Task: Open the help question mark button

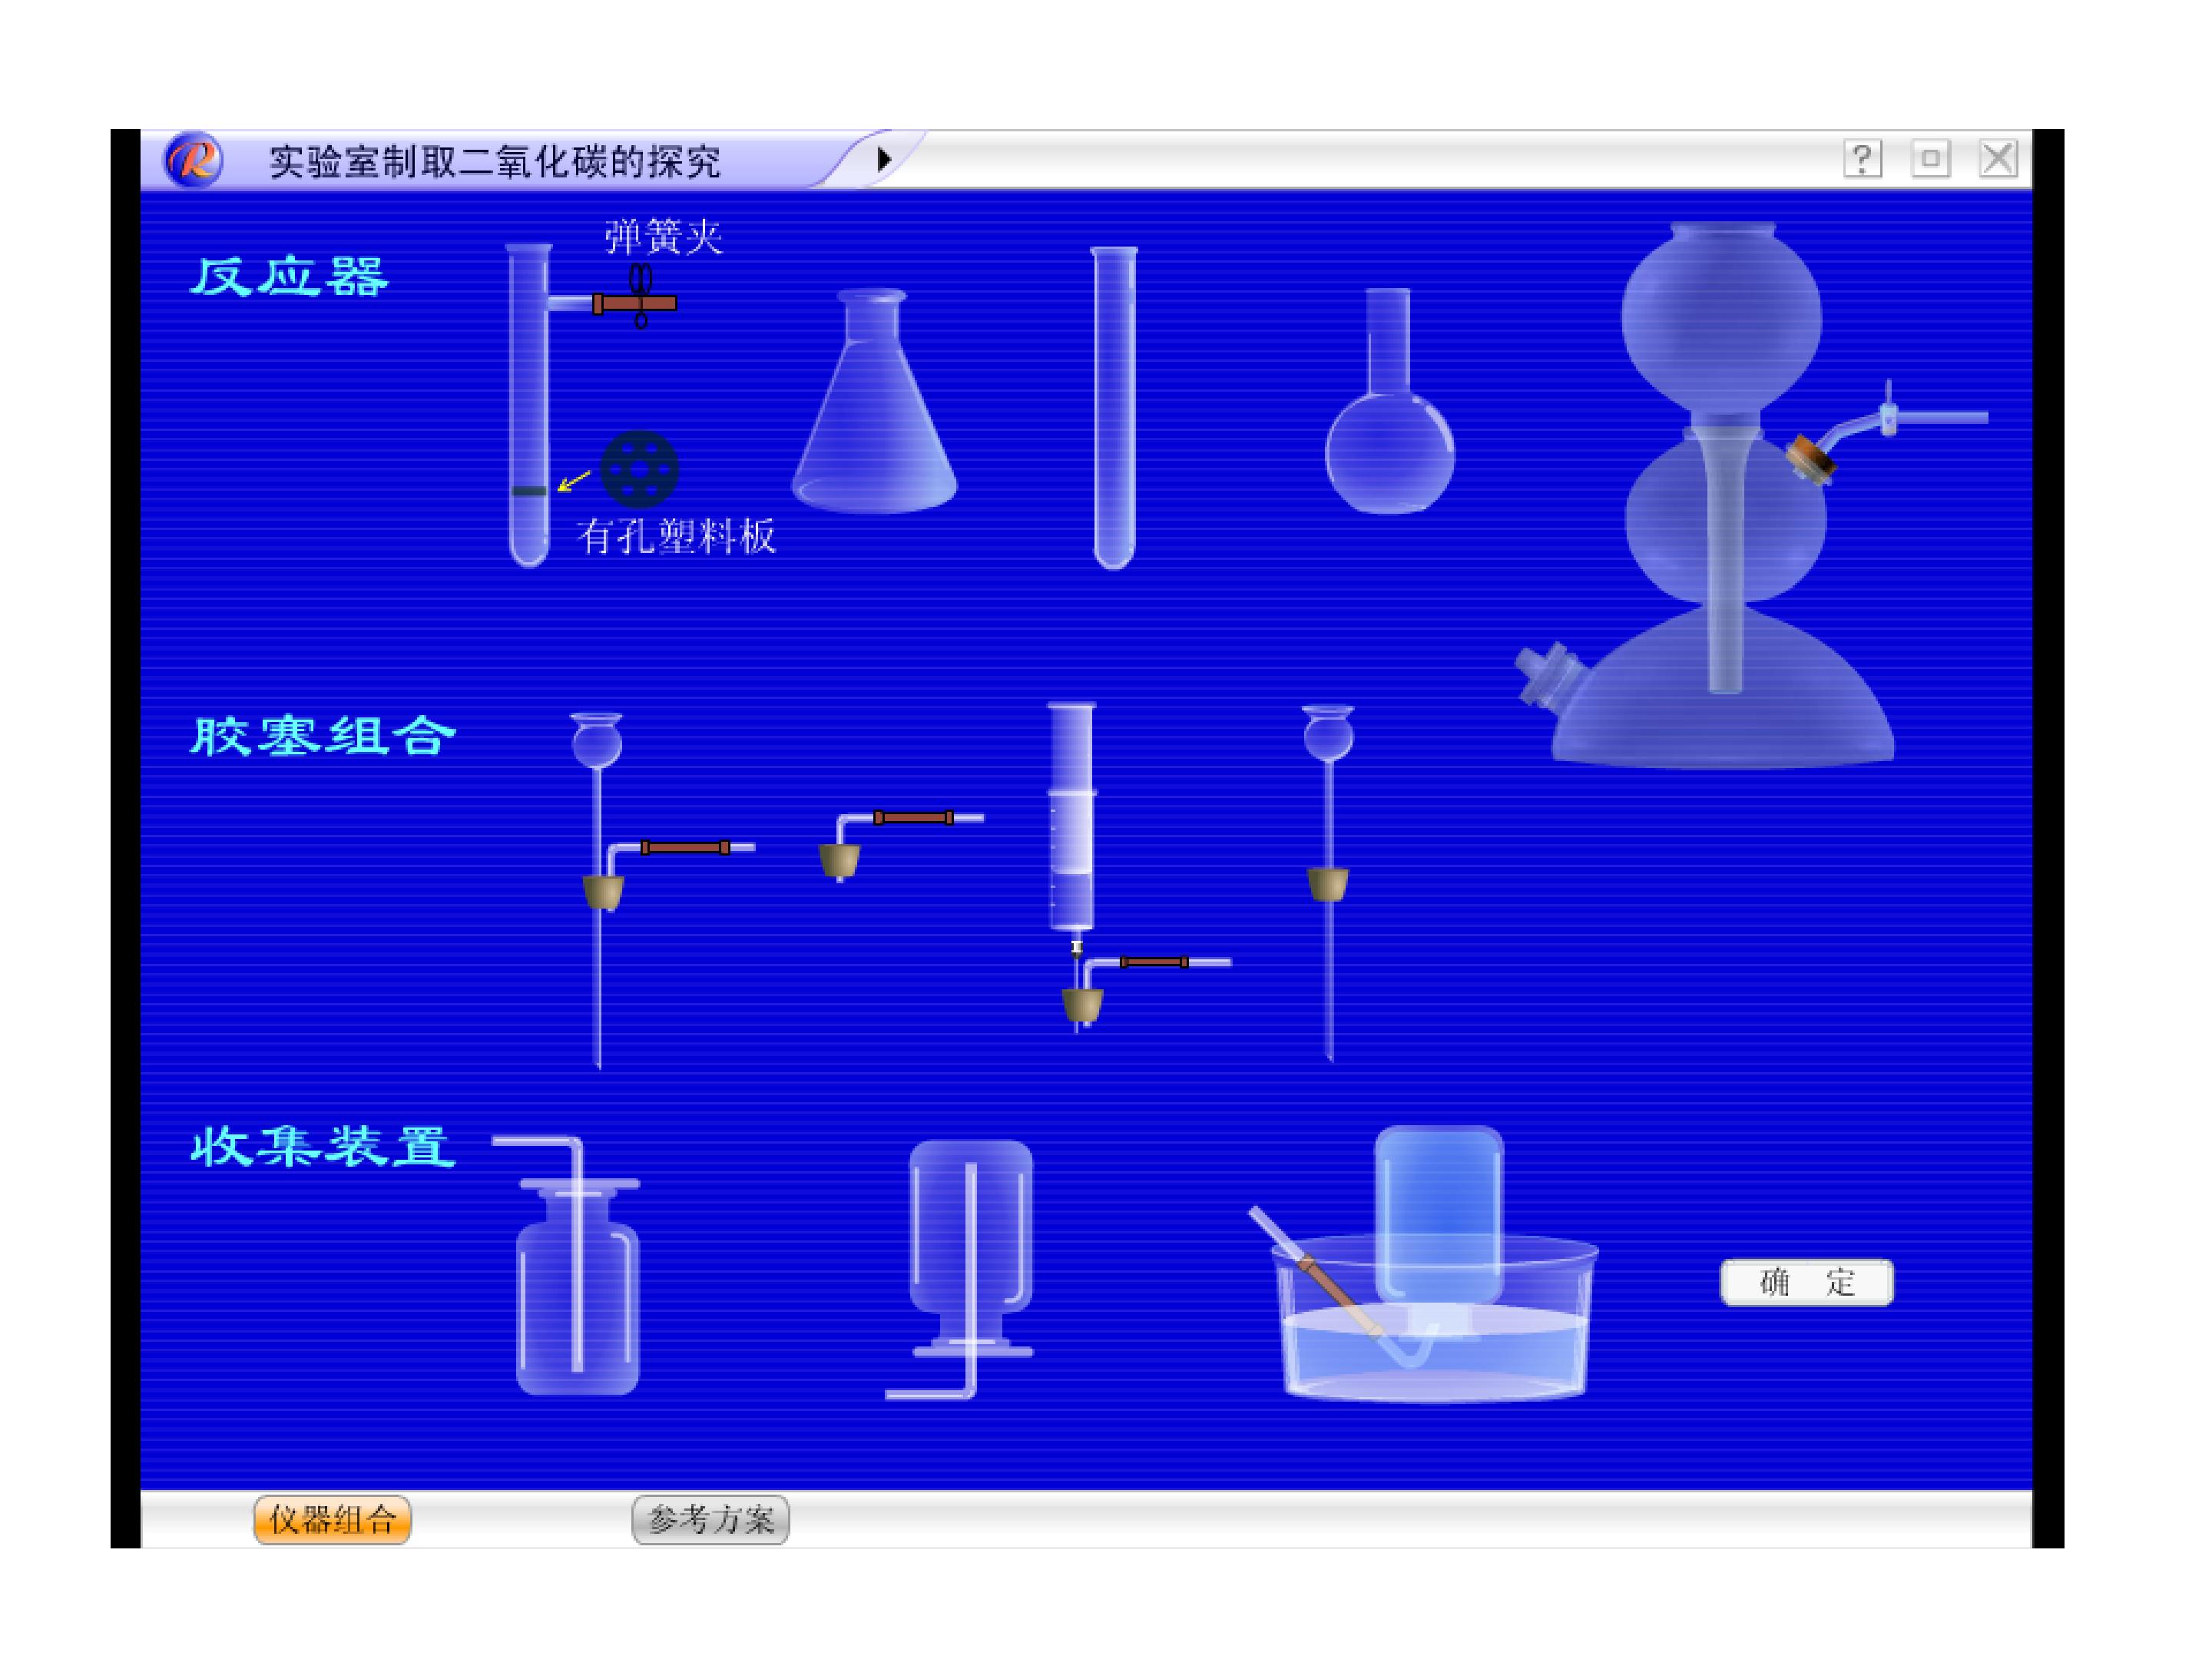Action: (x=1862, y=159)
